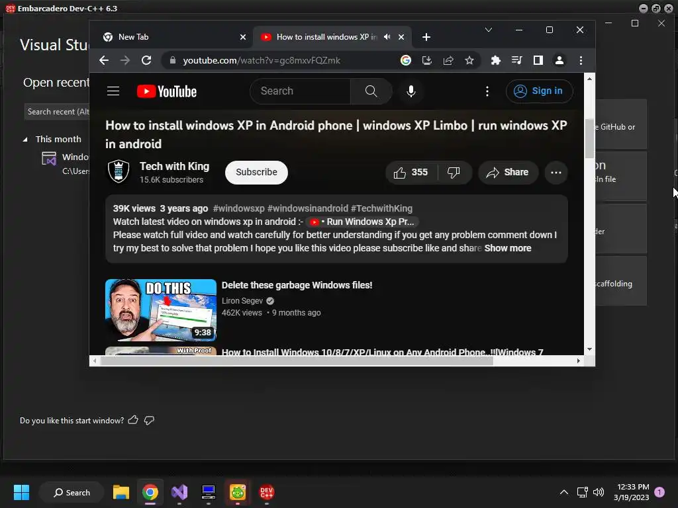This screenshot has height=508, width=678.
Task: Click the install app icon in address bar
Action: 427,60
